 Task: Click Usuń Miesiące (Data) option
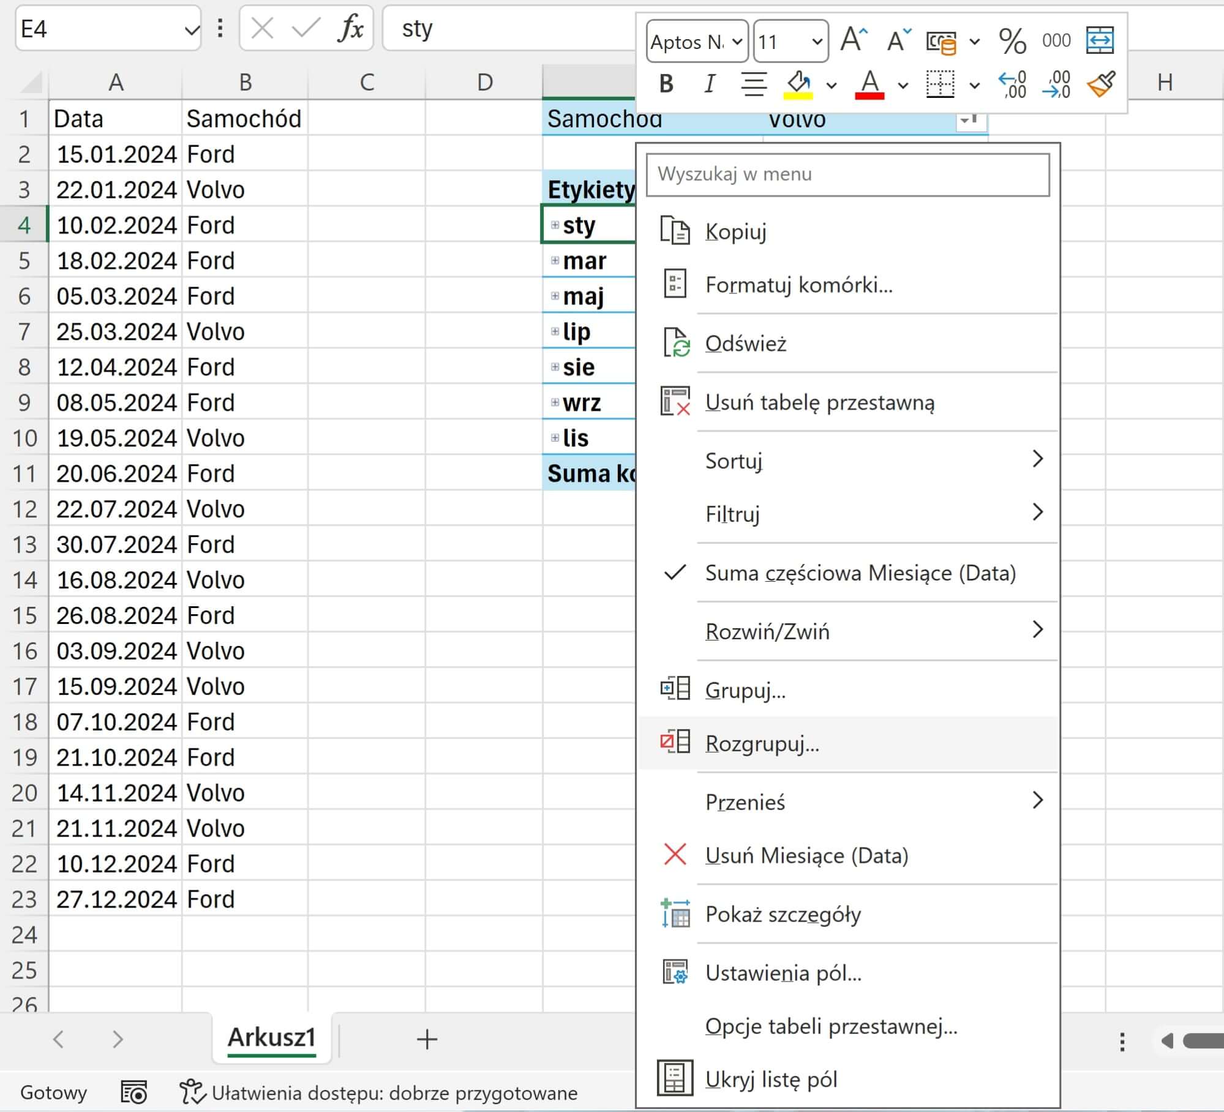coord(806,855)
